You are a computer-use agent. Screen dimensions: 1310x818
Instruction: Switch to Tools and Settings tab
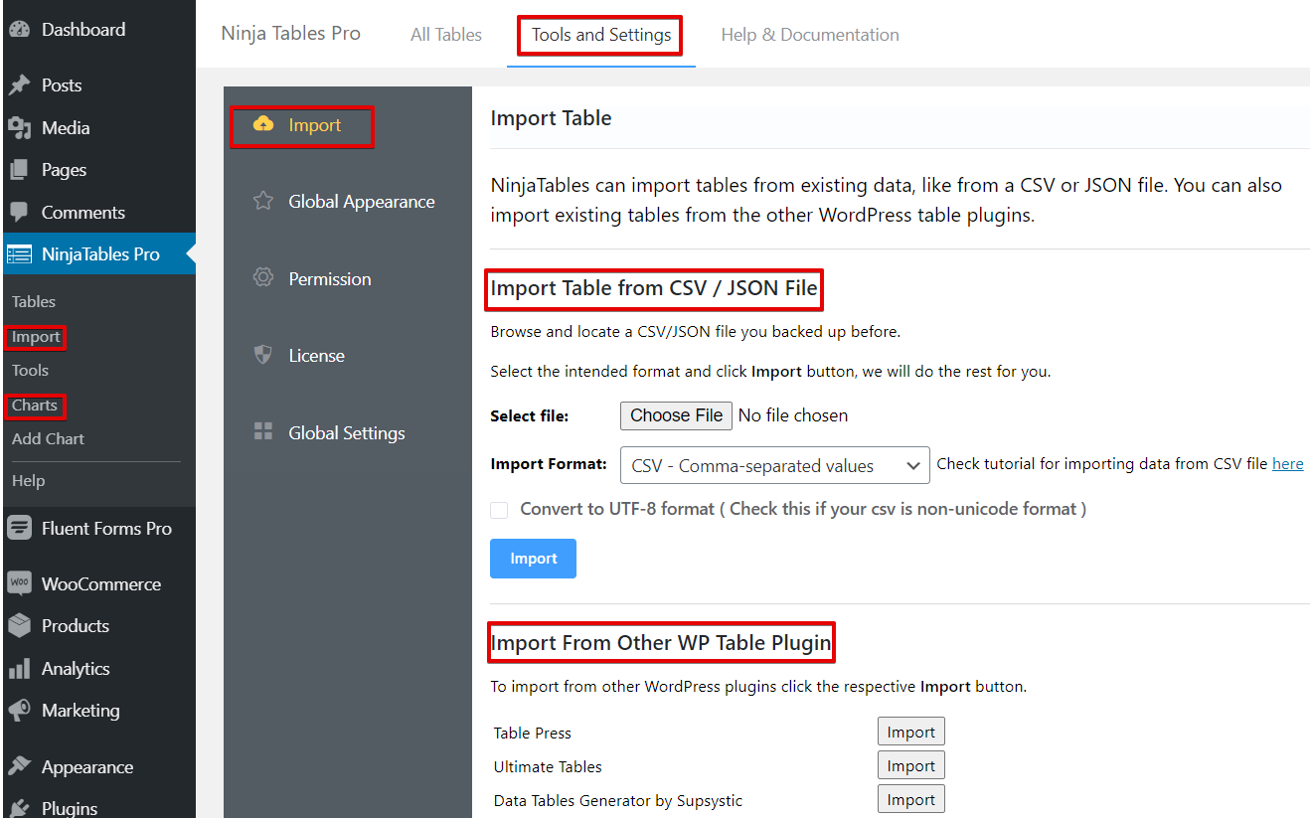[x=601, y=35]
